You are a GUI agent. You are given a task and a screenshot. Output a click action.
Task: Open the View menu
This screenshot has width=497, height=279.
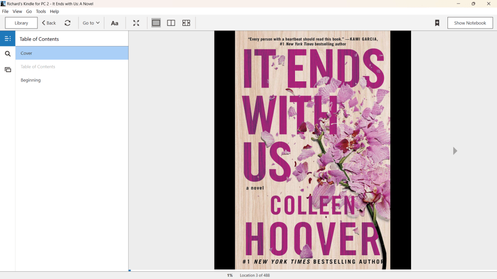click(17, 11)
